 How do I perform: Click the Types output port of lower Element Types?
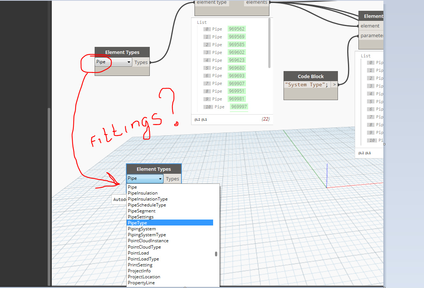173,179
